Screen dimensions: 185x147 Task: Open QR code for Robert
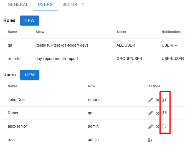pyautogui.click(x=164, y=113)
